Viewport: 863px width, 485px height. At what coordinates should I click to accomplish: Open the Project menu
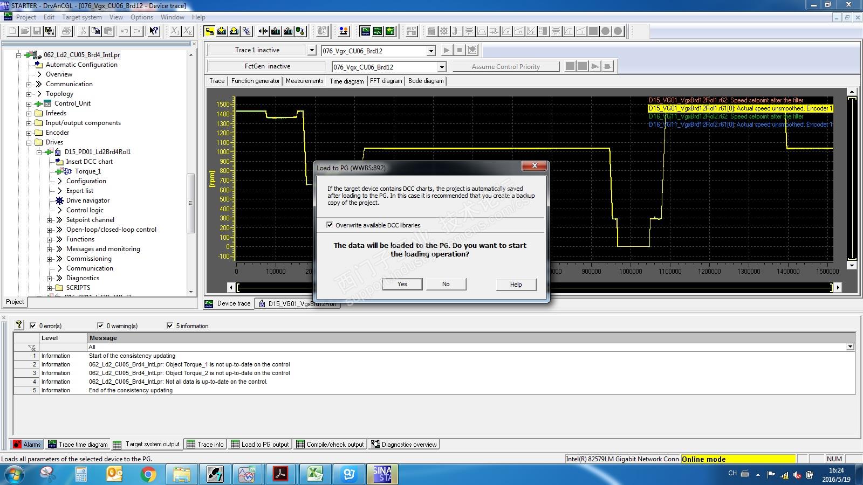[26, 17]
